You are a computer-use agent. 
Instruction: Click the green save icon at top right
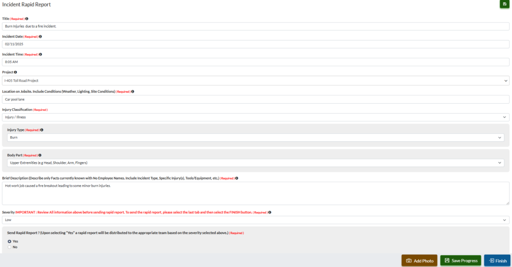pyautogui.click(x=504, y=4)
